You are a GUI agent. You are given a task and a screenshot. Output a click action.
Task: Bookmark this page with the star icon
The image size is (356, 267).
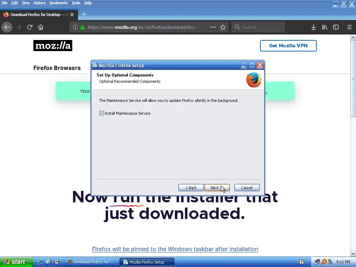(223, 27)
